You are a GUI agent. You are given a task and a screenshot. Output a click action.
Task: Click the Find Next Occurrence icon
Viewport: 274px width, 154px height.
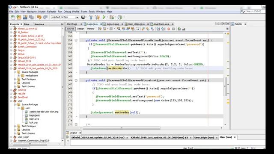128,29
